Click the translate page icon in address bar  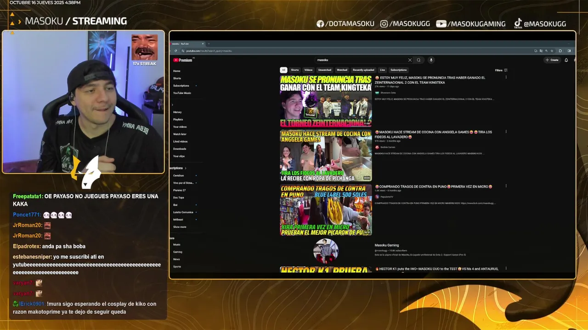click(541, 51)
